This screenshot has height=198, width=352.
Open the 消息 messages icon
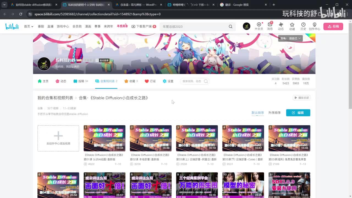[x=270, y=25]
